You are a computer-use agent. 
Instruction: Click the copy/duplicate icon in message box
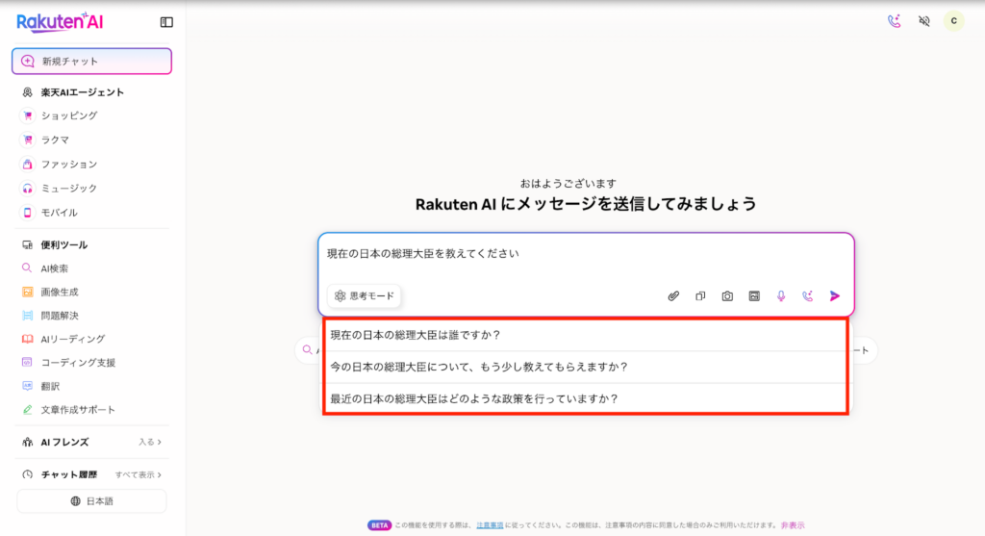(x=700, y=296)
